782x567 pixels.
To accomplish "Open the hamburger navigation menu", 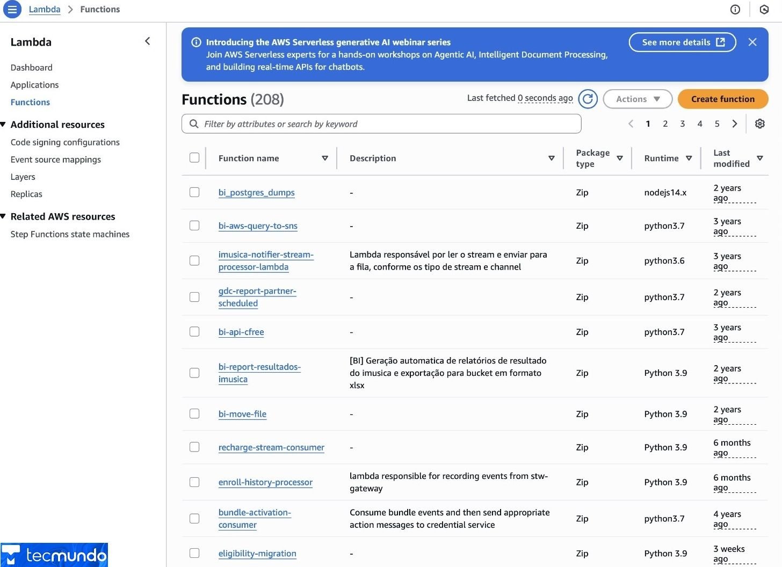I will coord(12,9).
